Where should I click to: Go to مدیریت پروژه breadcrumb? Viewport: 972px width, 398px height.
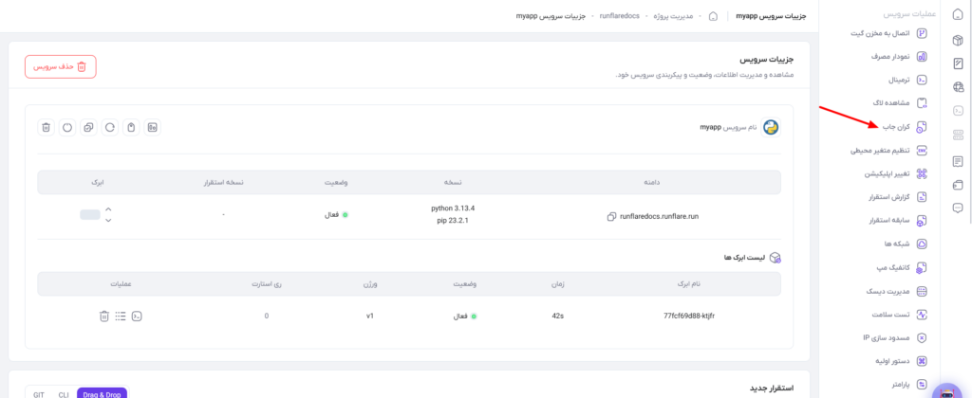pyautogui.click(x=675, y=16)
